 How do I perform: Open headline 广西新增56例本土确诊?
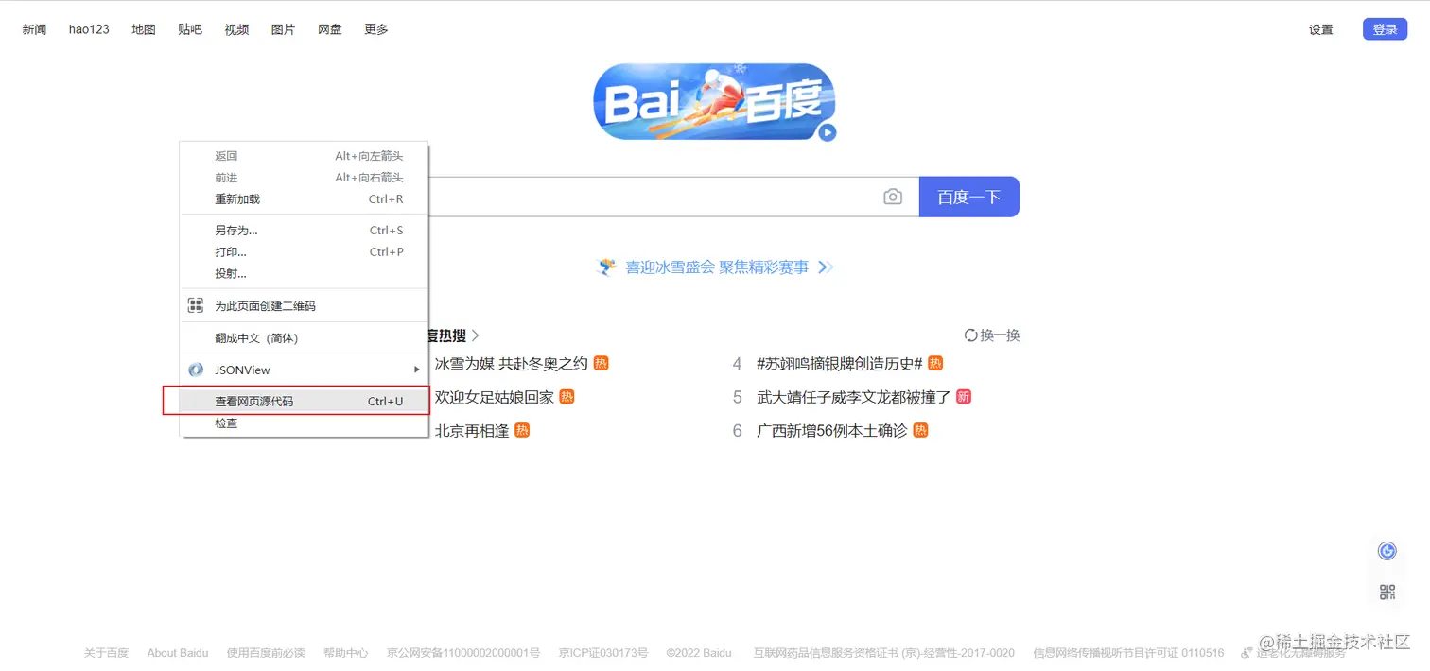pos(831,431)
